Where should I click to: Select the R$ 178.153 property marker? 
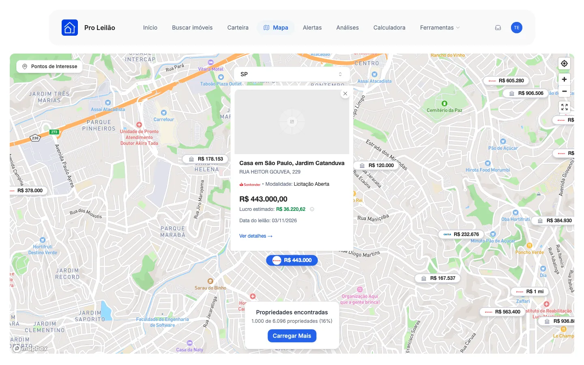coord(205,159)
